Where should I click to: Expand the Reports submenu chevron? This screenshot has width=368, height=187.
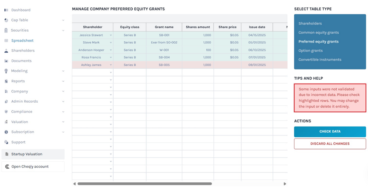[x=63, y=81]
